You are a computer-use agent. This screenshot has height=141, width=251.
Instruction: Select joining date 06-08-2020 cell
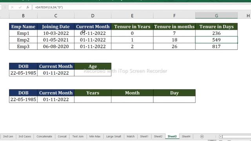56,47
